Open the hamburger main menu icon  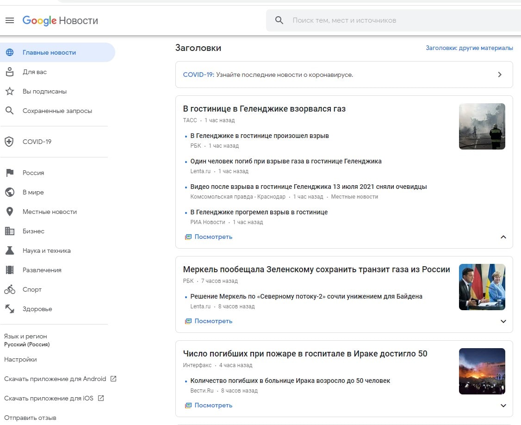point(10,20)
